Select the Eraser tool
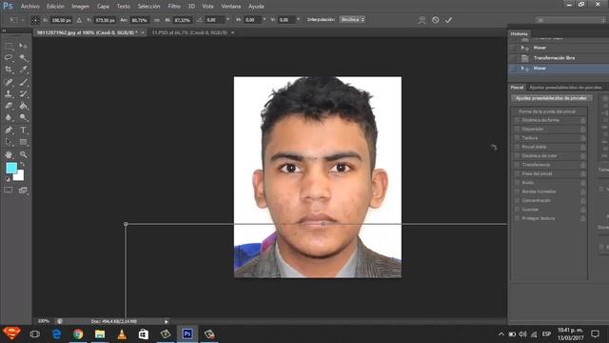This screenshot has width=609, height=343. point(9,106)
